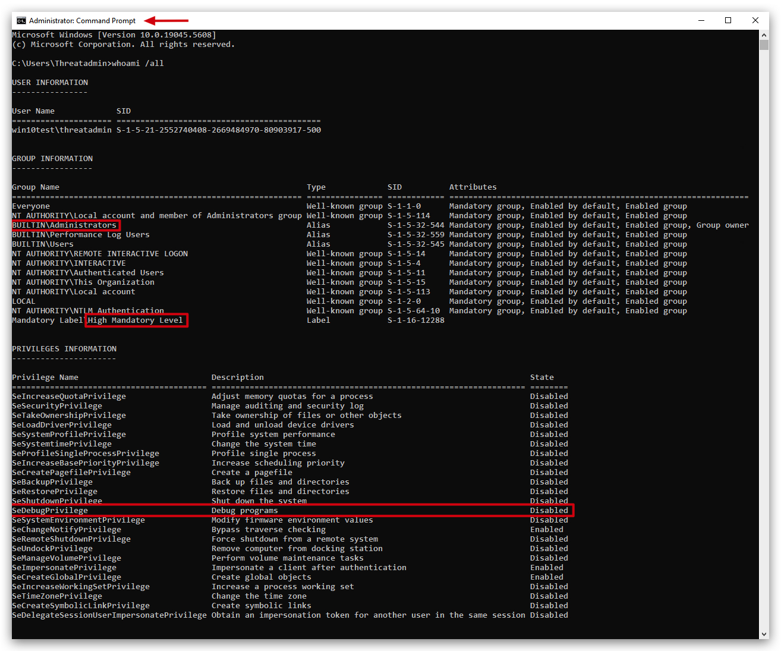Click SeIncreaseQuotaPrivilege privilege name
The image size is (781, 651).
pos(69,397)
